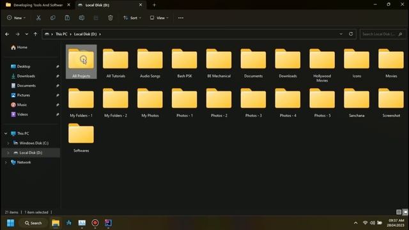Expand the Network tree node
Image resolution: width=409 pixels, height=230 pixels.
click(6, 162)
